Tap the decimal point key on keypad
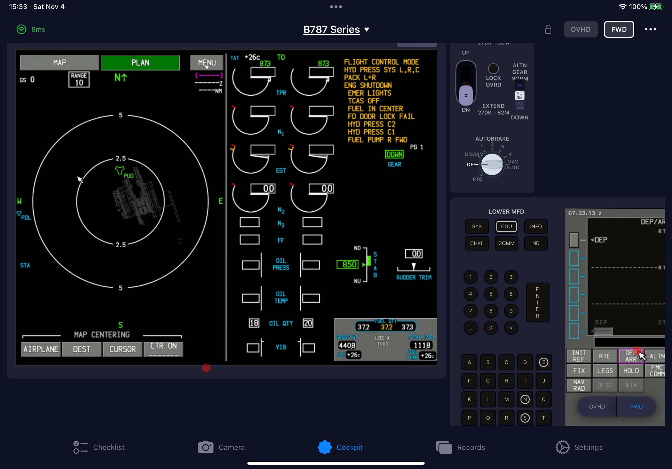672x469 pixels. pos(471,328)
